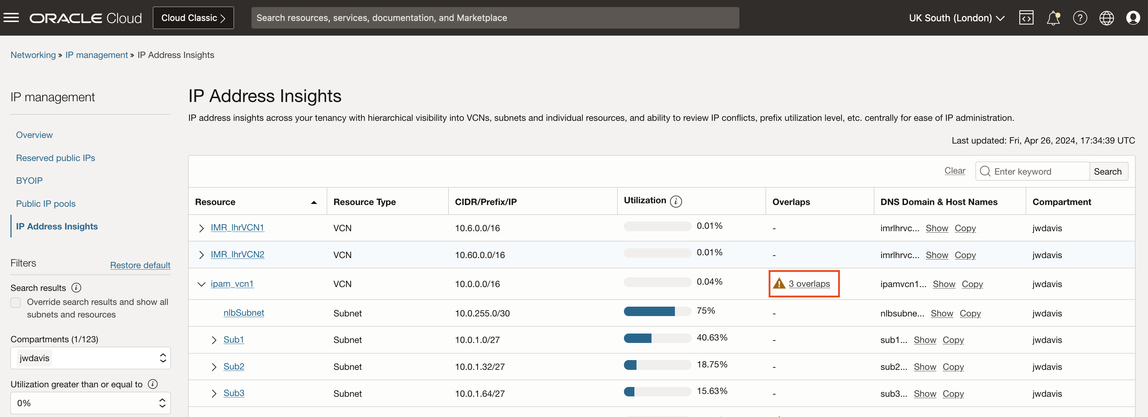The height and width of the screenshot is (417, 1148).
Task: Click the Utilization column info icon
Action: pos(677,201)
